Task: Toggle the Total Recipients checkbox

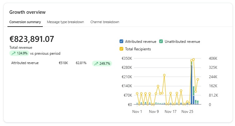Action: click(x=121, y=49)
